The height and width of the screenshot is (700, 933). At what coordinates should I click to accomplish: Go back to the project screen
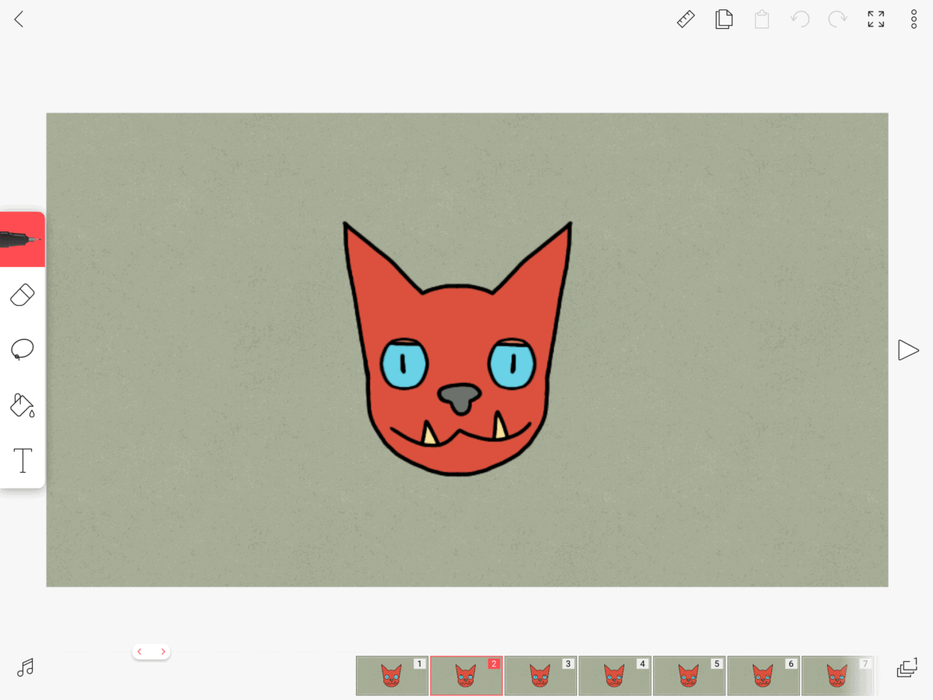tap(19, 19)
